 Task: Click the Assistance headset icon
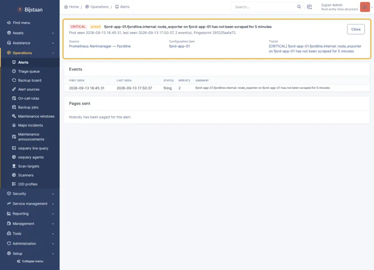[x=9, y=43]
